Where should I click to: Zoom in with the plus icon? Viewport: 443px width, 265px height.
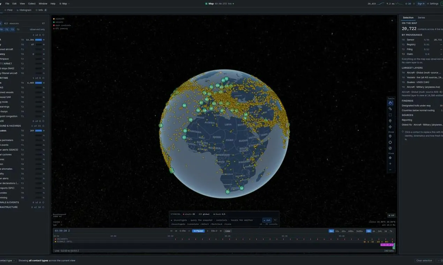pos(390,164)
